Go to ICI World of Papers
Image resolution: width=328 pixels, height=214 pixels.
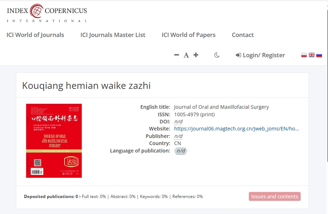(x=188, y=35)
